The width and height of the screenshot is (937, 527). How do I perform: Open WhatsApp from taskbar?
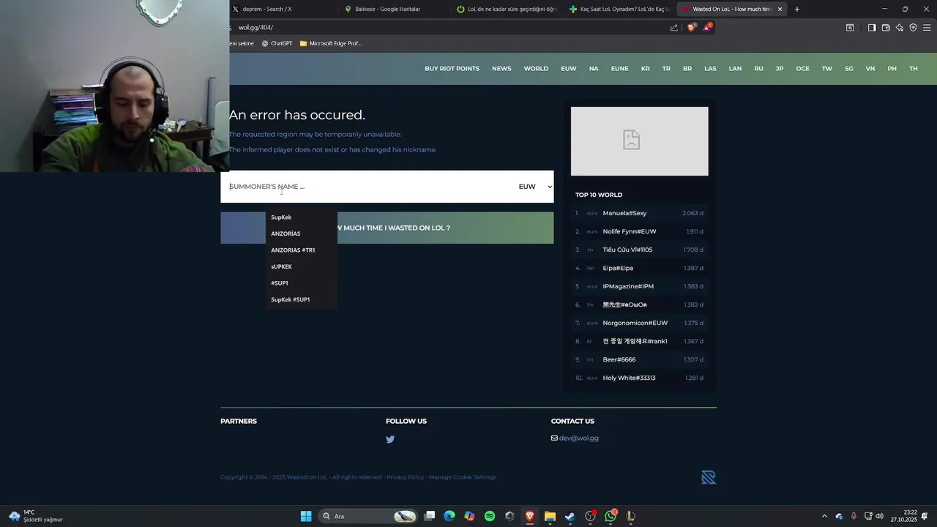click(x=611, y=516)
